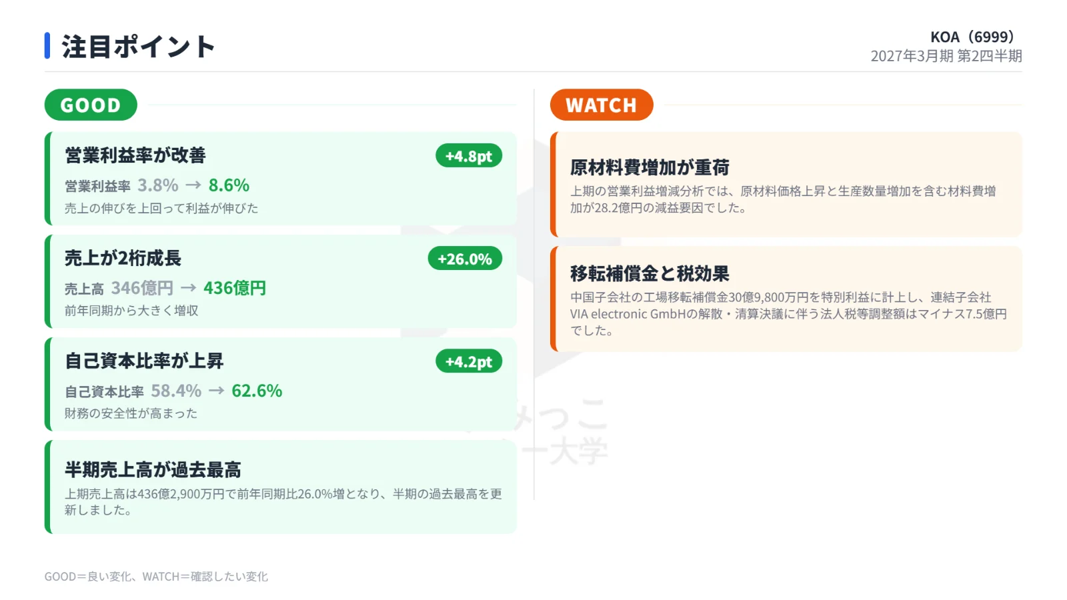The image size is (1067, 600).
Task: Click the 3.8% previous margin value
Action: tap(158, 185)
